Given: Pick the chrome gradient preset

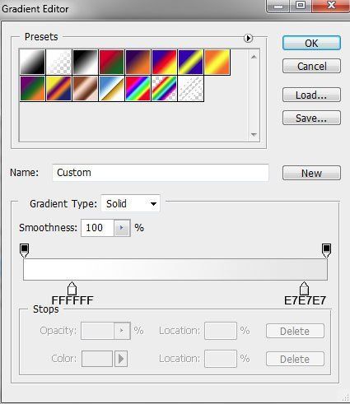Looking at the screenshot, I should point(111,89).
